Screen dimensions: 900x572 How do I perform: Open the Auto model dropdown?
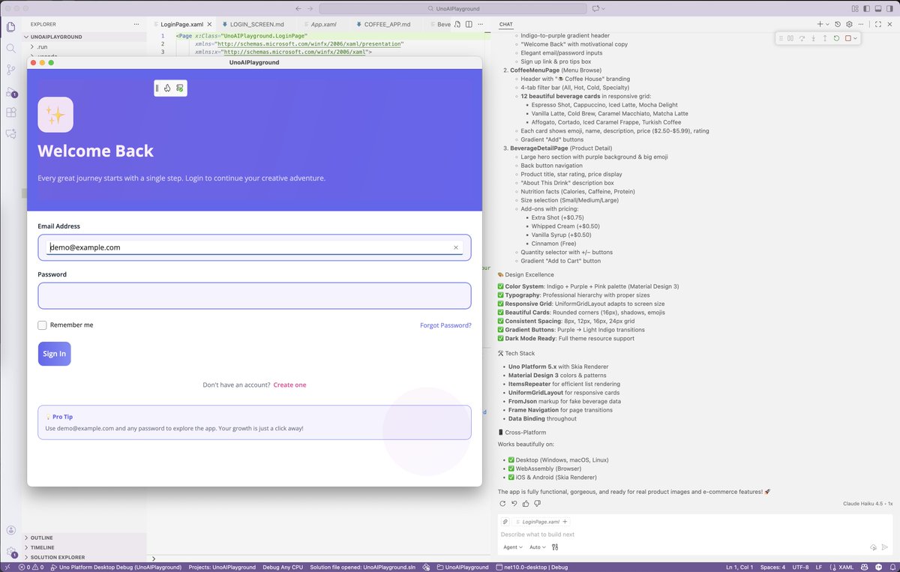tap(537, 547)
